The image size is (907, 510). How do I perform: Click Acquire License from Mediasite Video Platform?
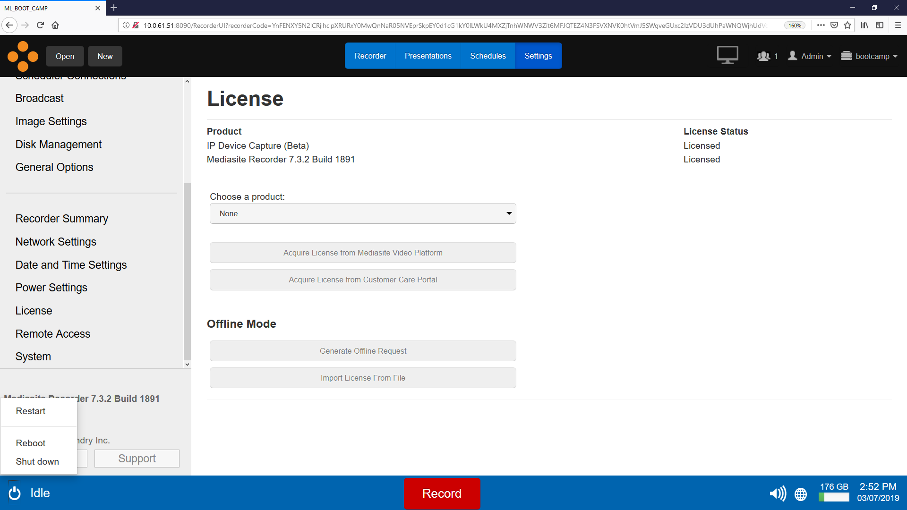363,253
